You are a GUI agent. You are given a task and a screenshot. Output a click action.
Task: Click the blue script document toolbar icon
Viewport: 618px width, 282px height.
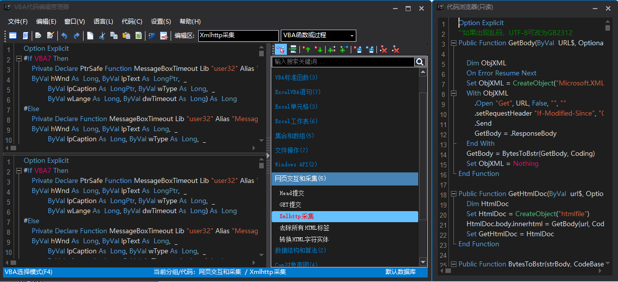(25, 36)
